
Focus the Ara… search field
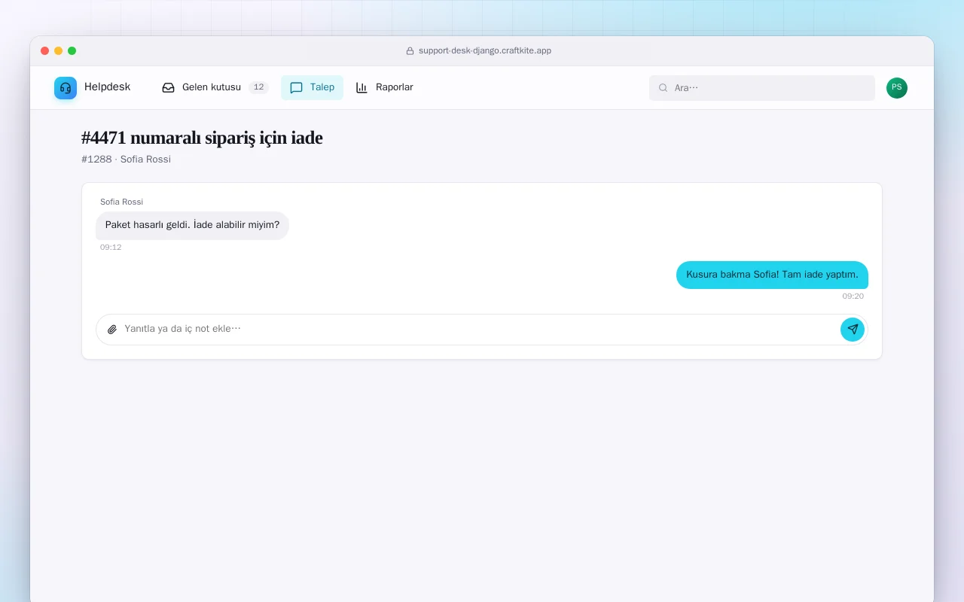click(762, 88)
